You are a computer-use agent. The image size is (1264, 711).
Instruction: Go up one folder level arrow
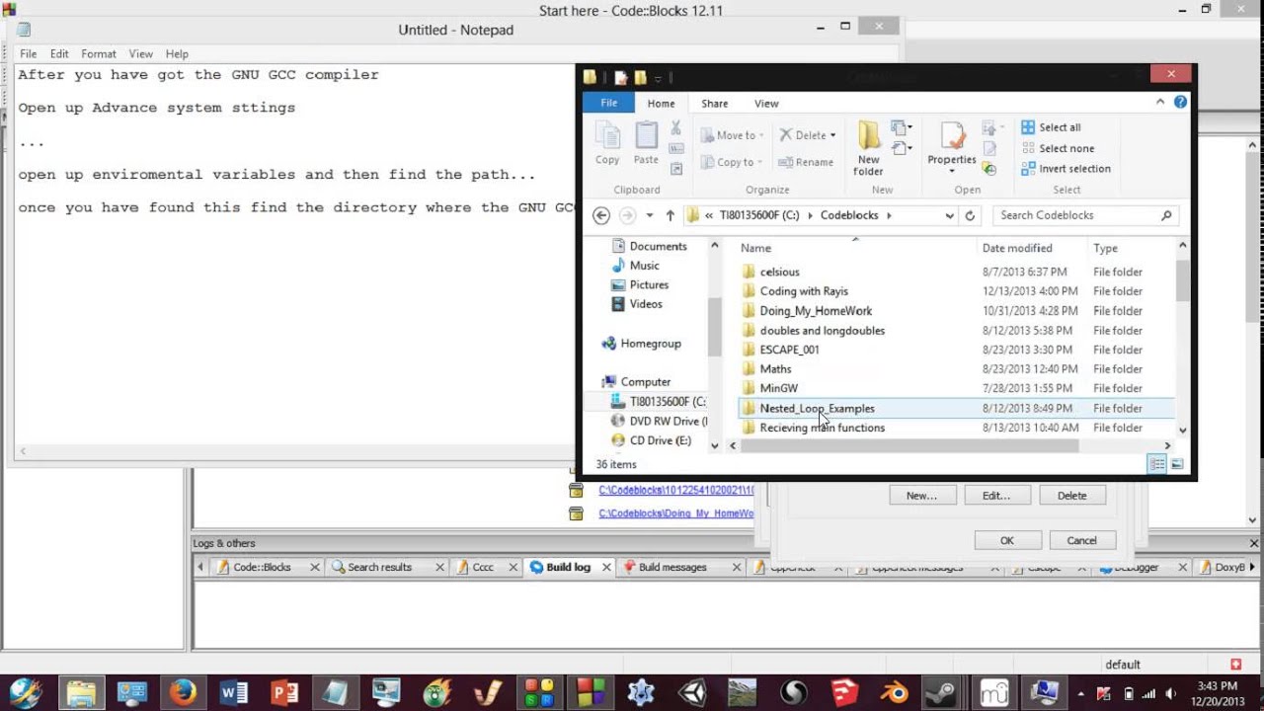click(670, 215)
